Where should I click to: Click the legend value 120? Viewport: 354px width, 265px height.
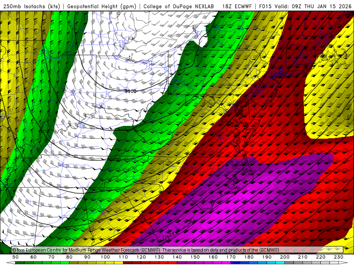[141, 257]
